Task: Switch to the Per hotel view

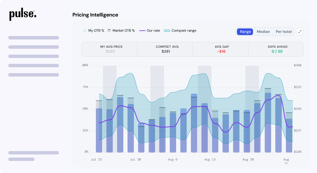Action: (284, 32)
